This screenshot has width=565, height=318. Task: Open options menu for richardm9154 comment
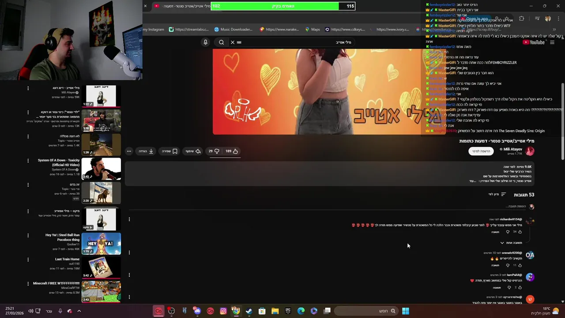click(129, 219)
